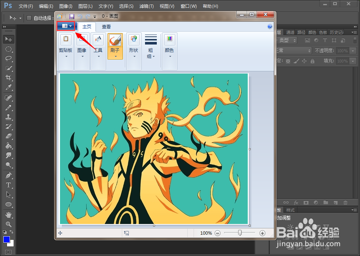This screenshot has height=256, width=360.
Task: Open the 滤镜(T) menu
Action: tap(147, 6)
